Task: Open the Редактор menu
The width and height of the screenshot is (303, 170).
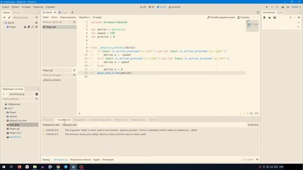Action: pos(38,7)
